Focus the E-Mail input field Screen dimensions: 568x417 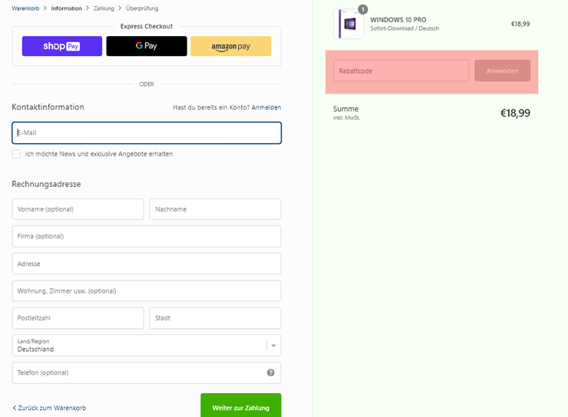[x=147, y=133]
